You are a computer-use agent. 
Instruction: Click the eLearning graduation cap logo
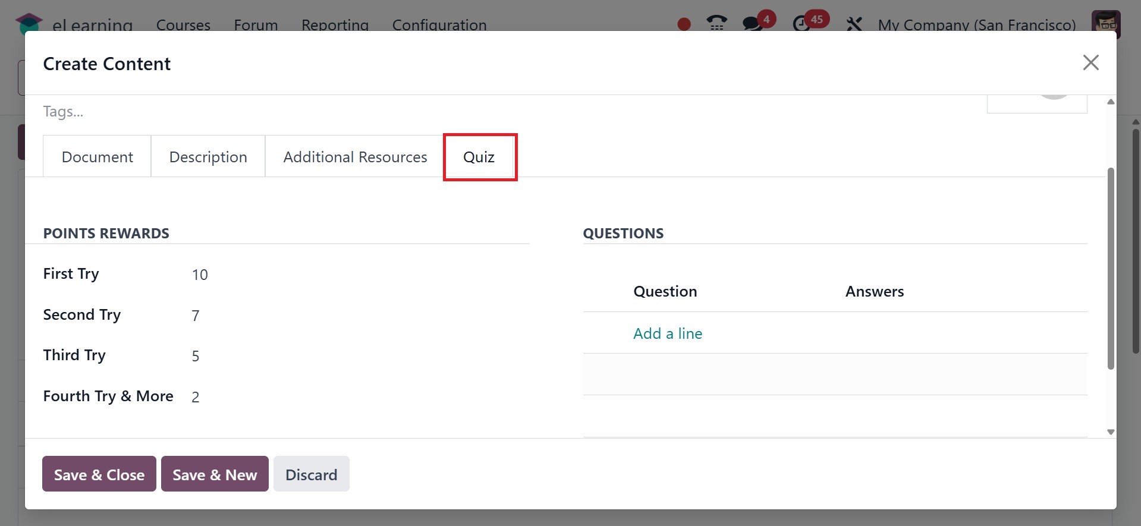[29, 23]
